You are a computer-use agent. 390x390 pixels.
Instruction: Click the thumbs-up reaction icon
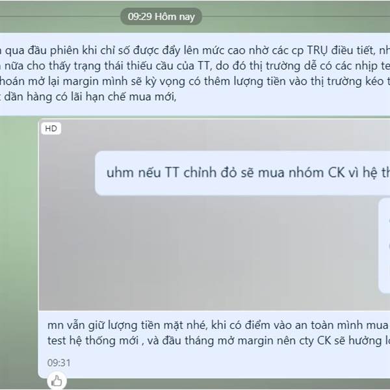(x=57, y=380)
